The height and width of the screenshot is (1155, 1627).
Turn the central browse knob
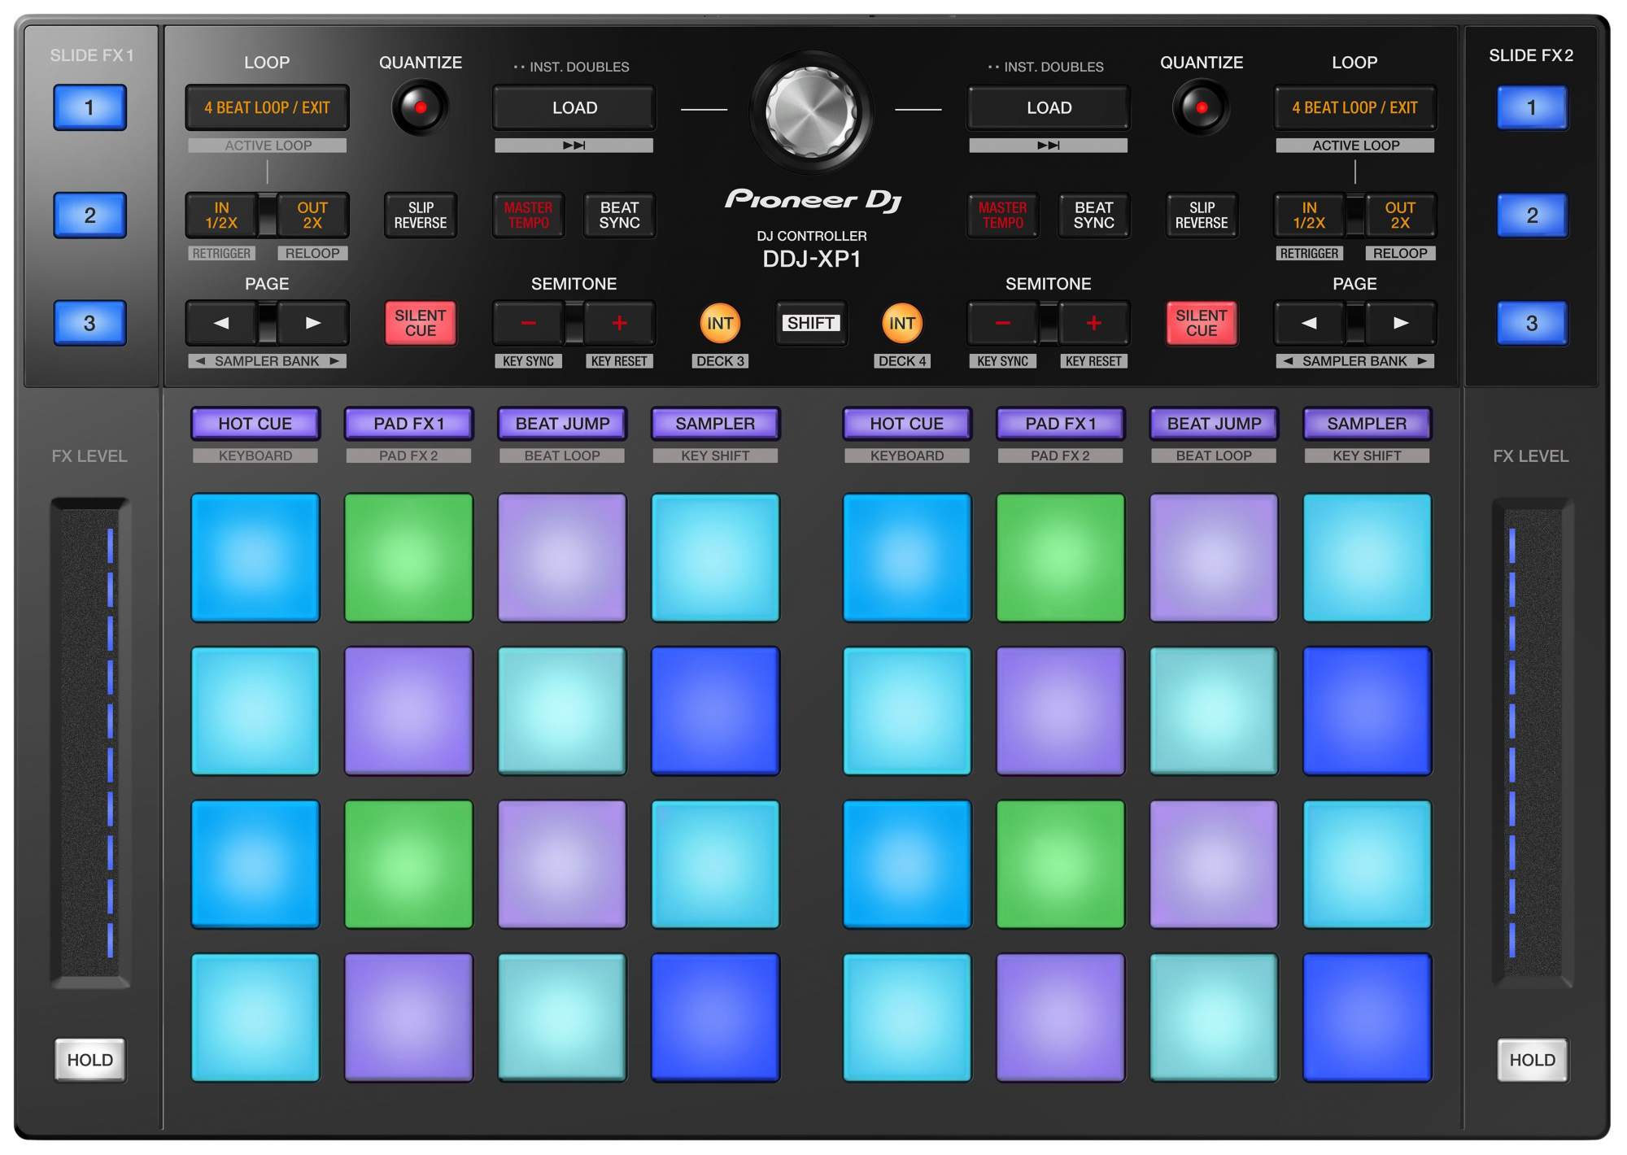[812, 111]
